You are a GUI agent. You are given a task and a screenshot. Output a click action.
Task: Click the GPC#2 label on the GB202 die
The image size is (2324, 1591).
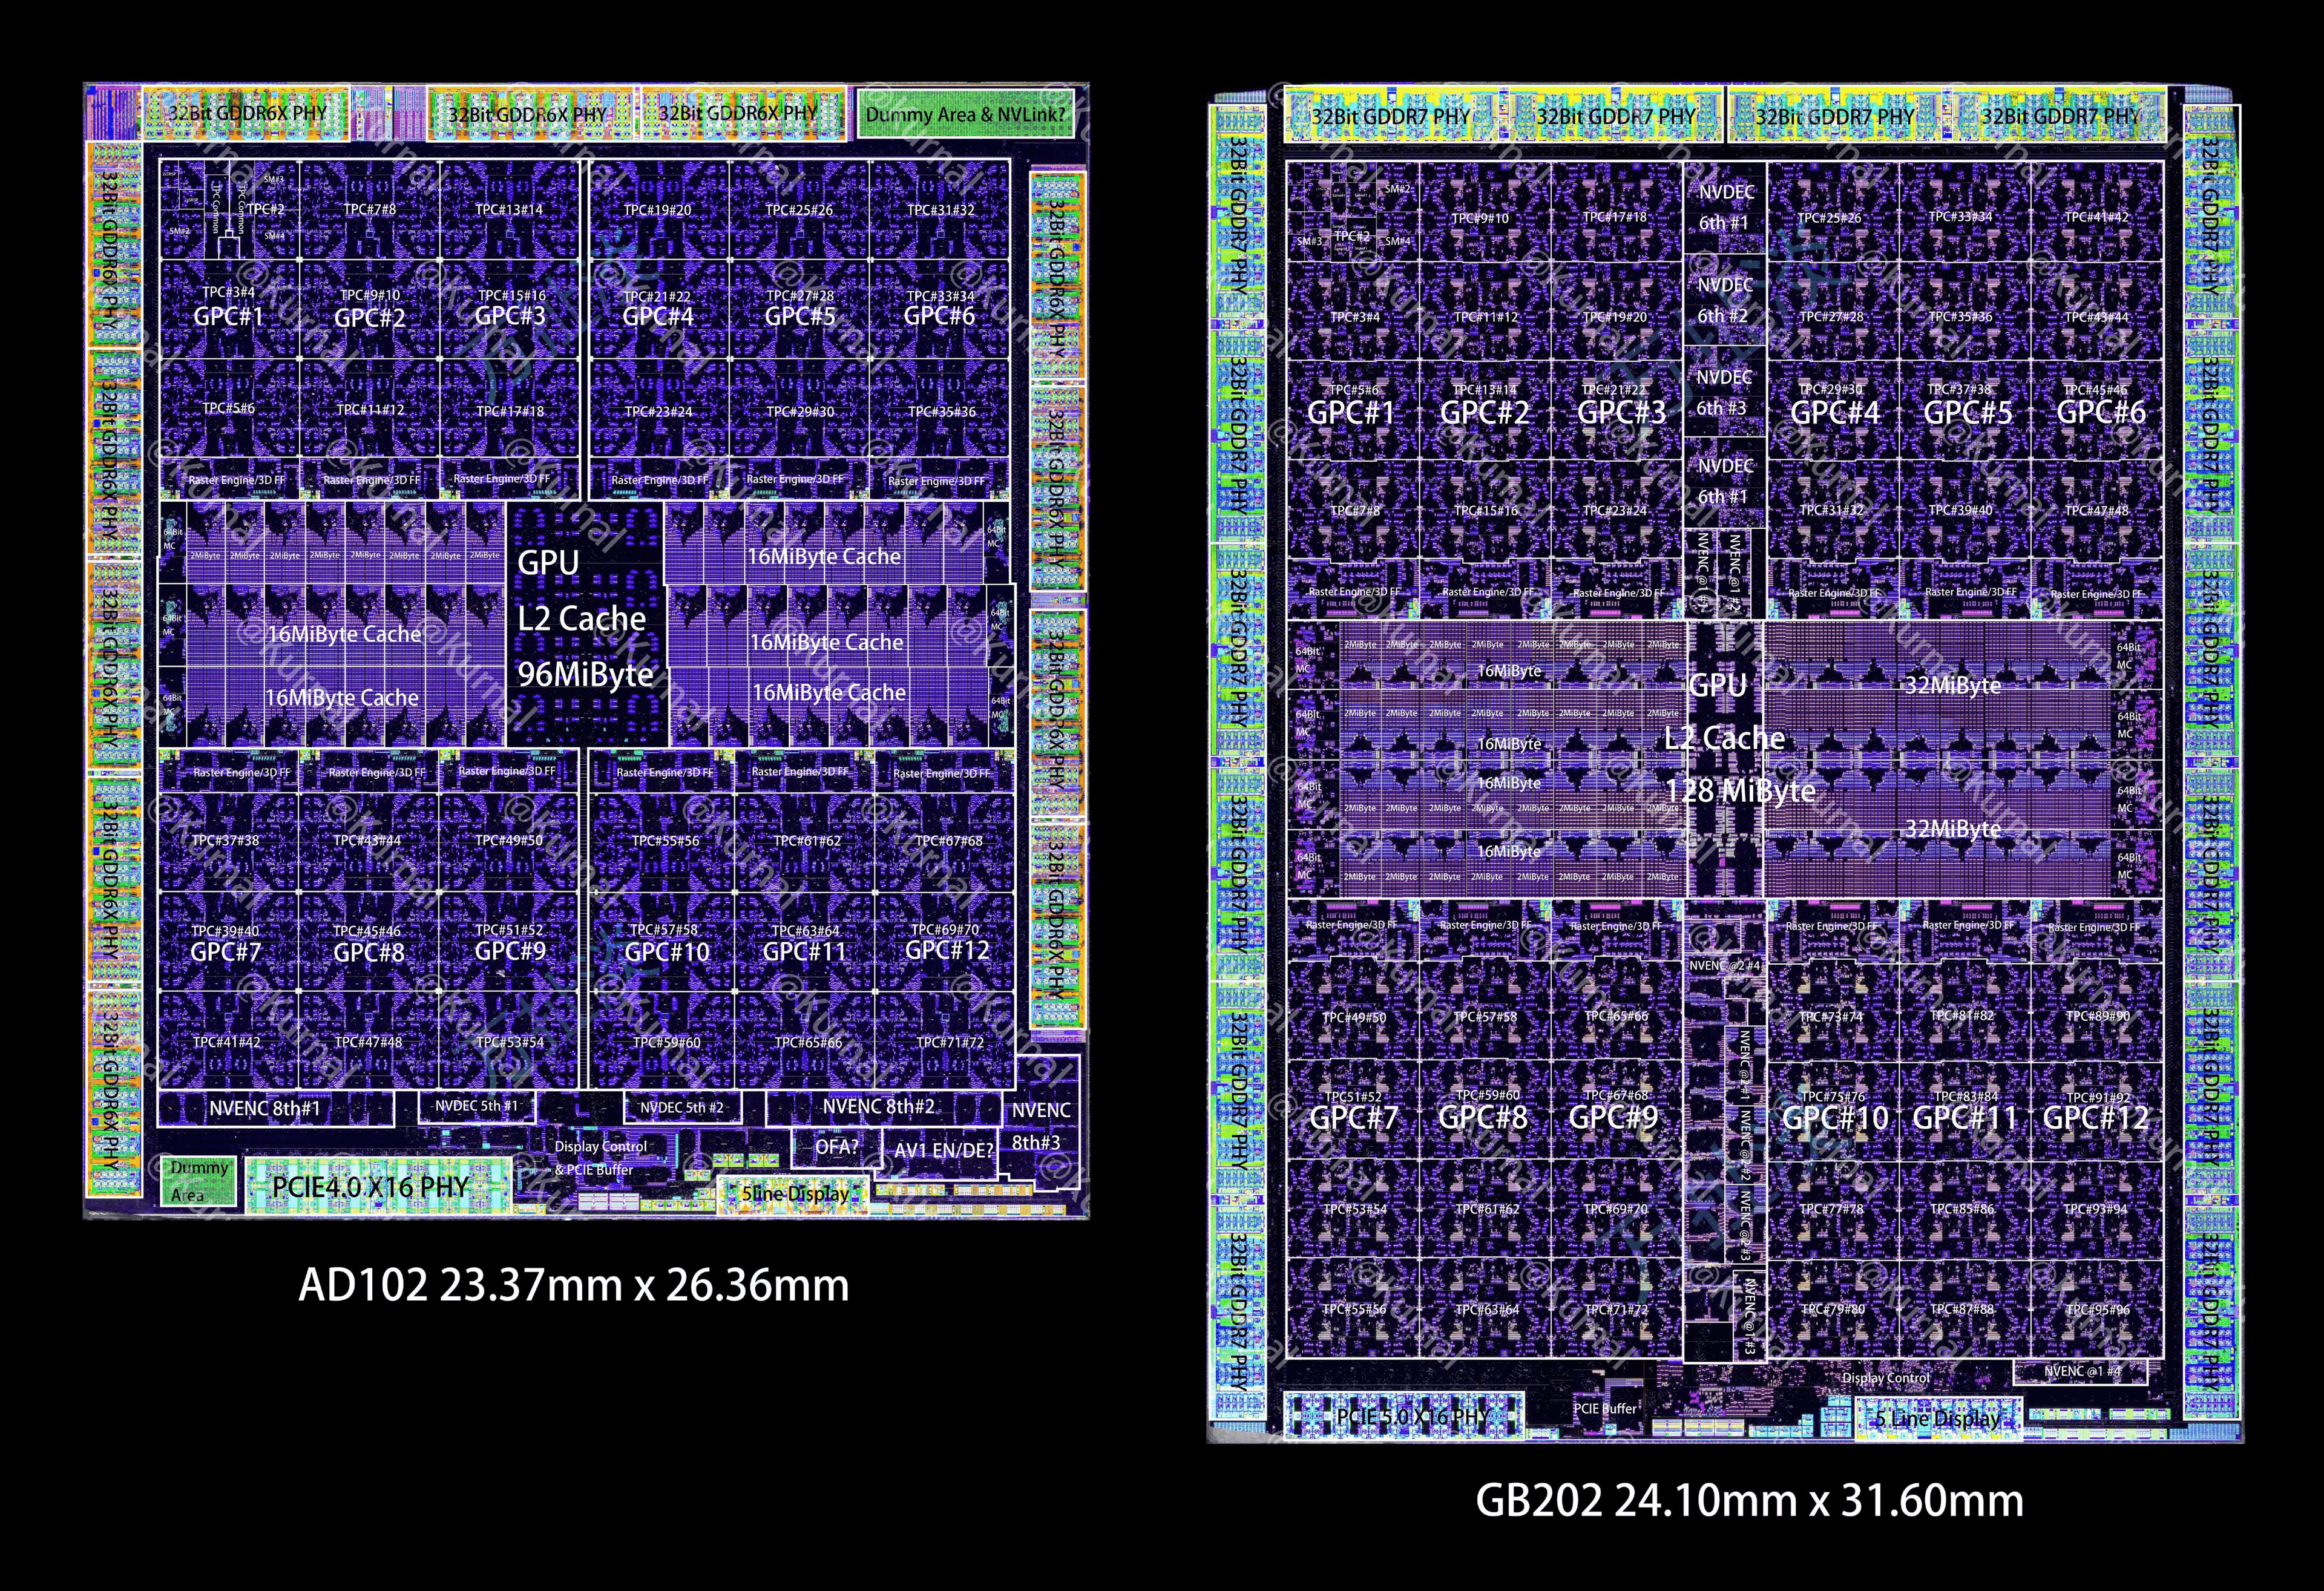(x=1484, y=413)
